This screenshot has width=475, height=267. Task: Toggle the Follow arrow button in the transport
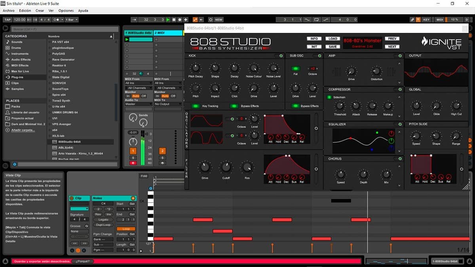pyautogui.click(x=135, y=19)
